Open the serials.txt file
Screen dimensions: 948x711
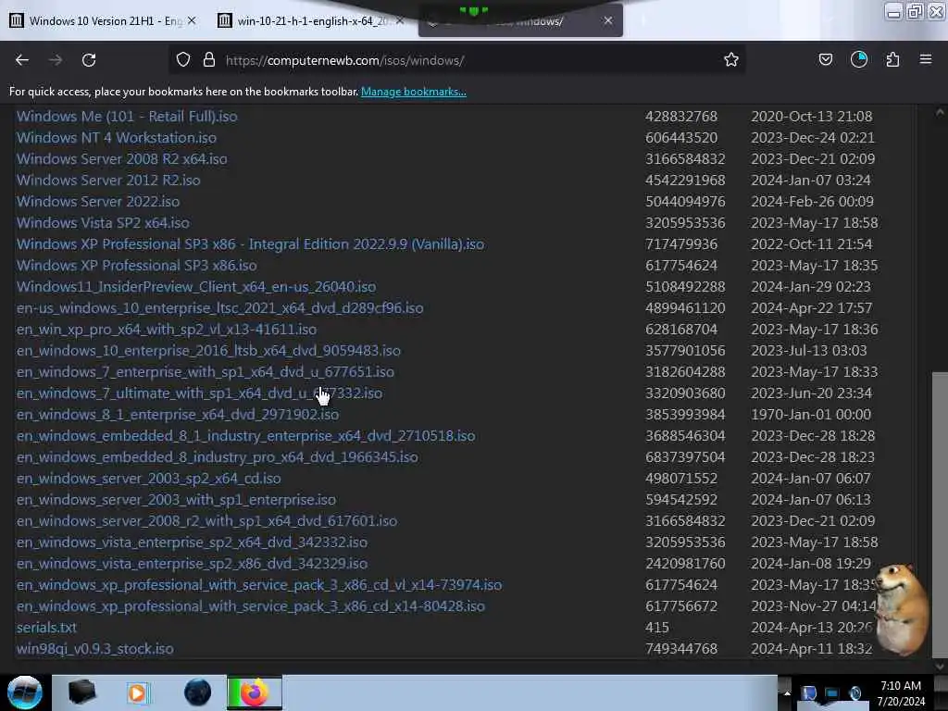pos(46,628)
